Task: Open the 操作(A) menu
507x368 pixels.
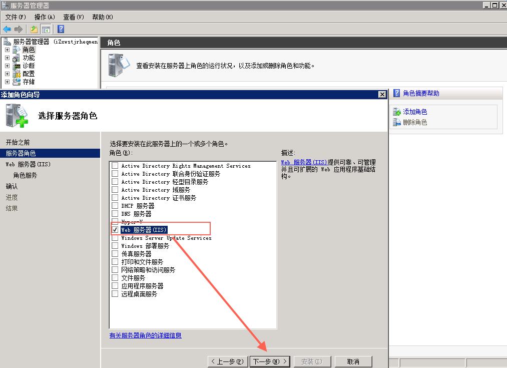Action: pyautogui.click(x=44, y=17)
